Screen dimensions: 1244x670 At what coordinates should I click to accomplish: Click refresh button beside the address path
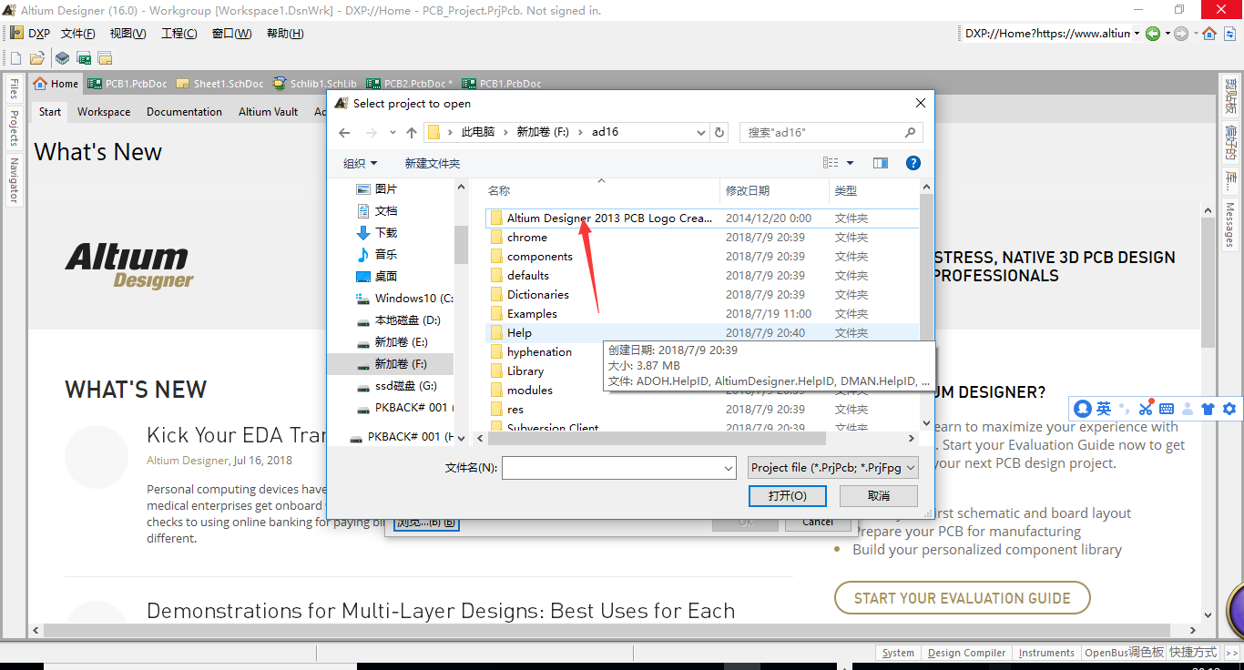coord(719,133)
